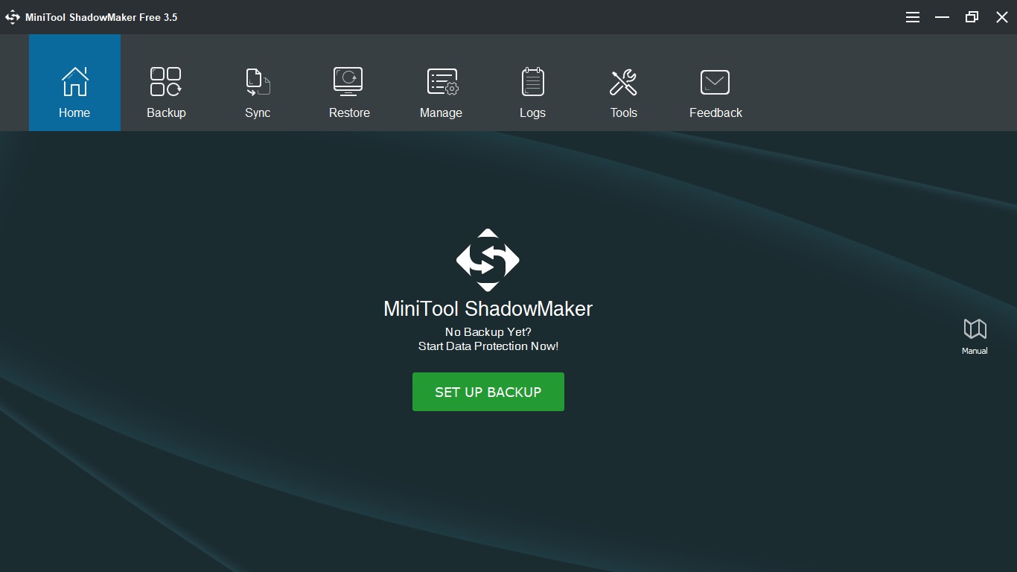The height and width of the screenshot is (572, 1017).
Task: Minimize the ShadowMaker window
Action: click(943, 17)
